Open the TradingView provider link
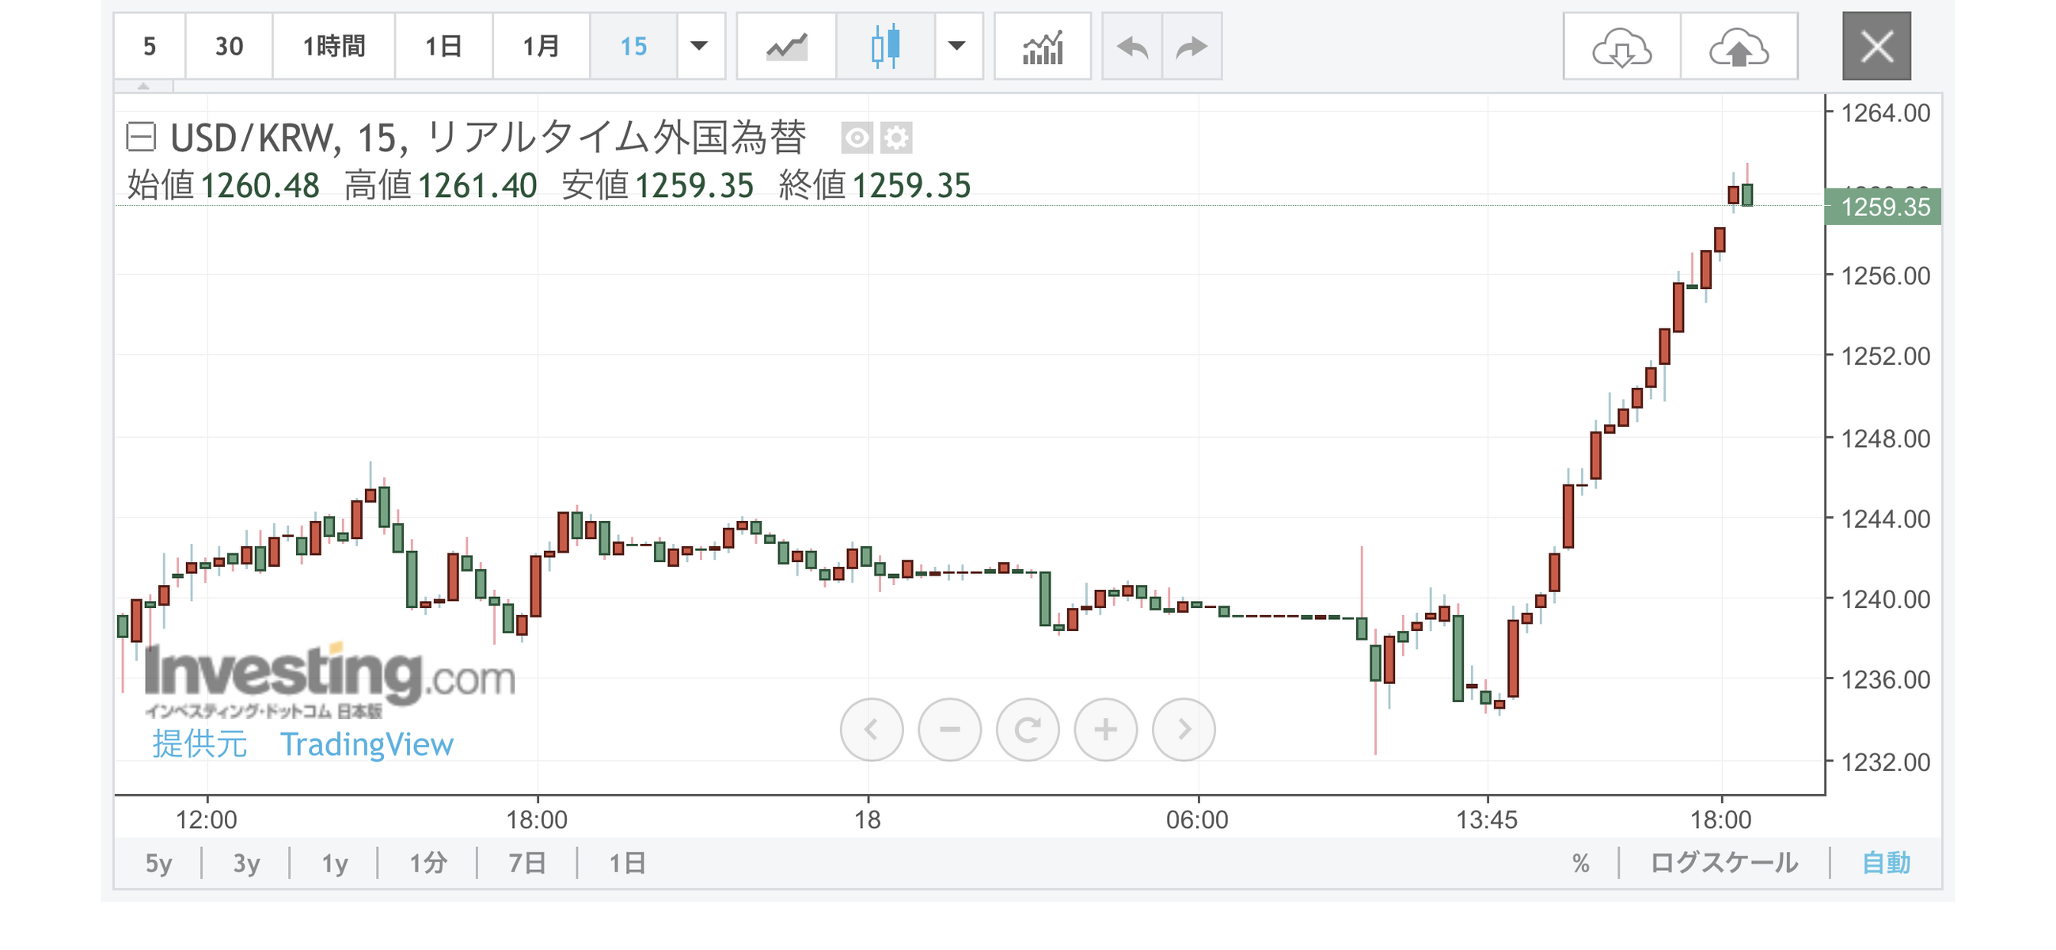 click(367, 744)
